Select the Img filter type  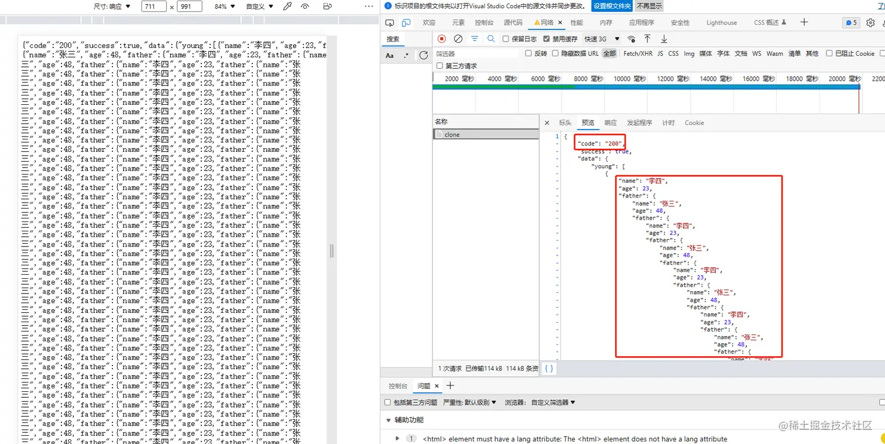point(689,53)
